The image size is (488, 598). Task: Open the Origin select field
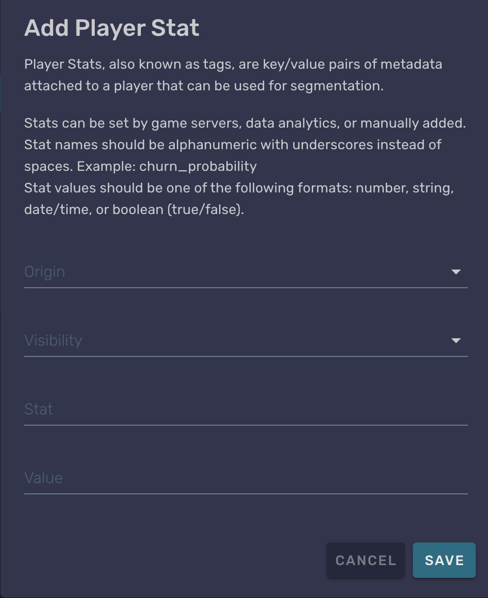236,272
